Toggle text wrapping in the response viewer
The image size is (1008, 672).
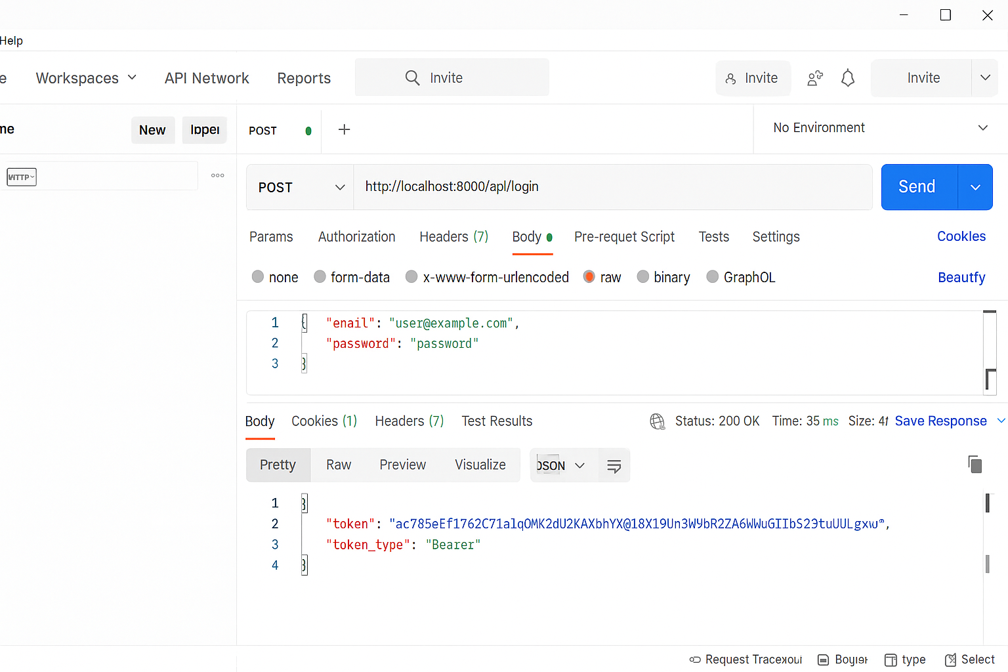614,465
